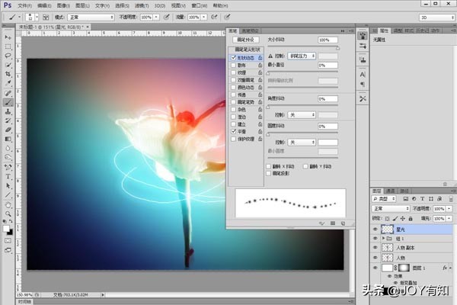Uncheck the 形状动态 shape dynamics checkbox
This screenshot has width=457, height=305.
tap(233, 57)
